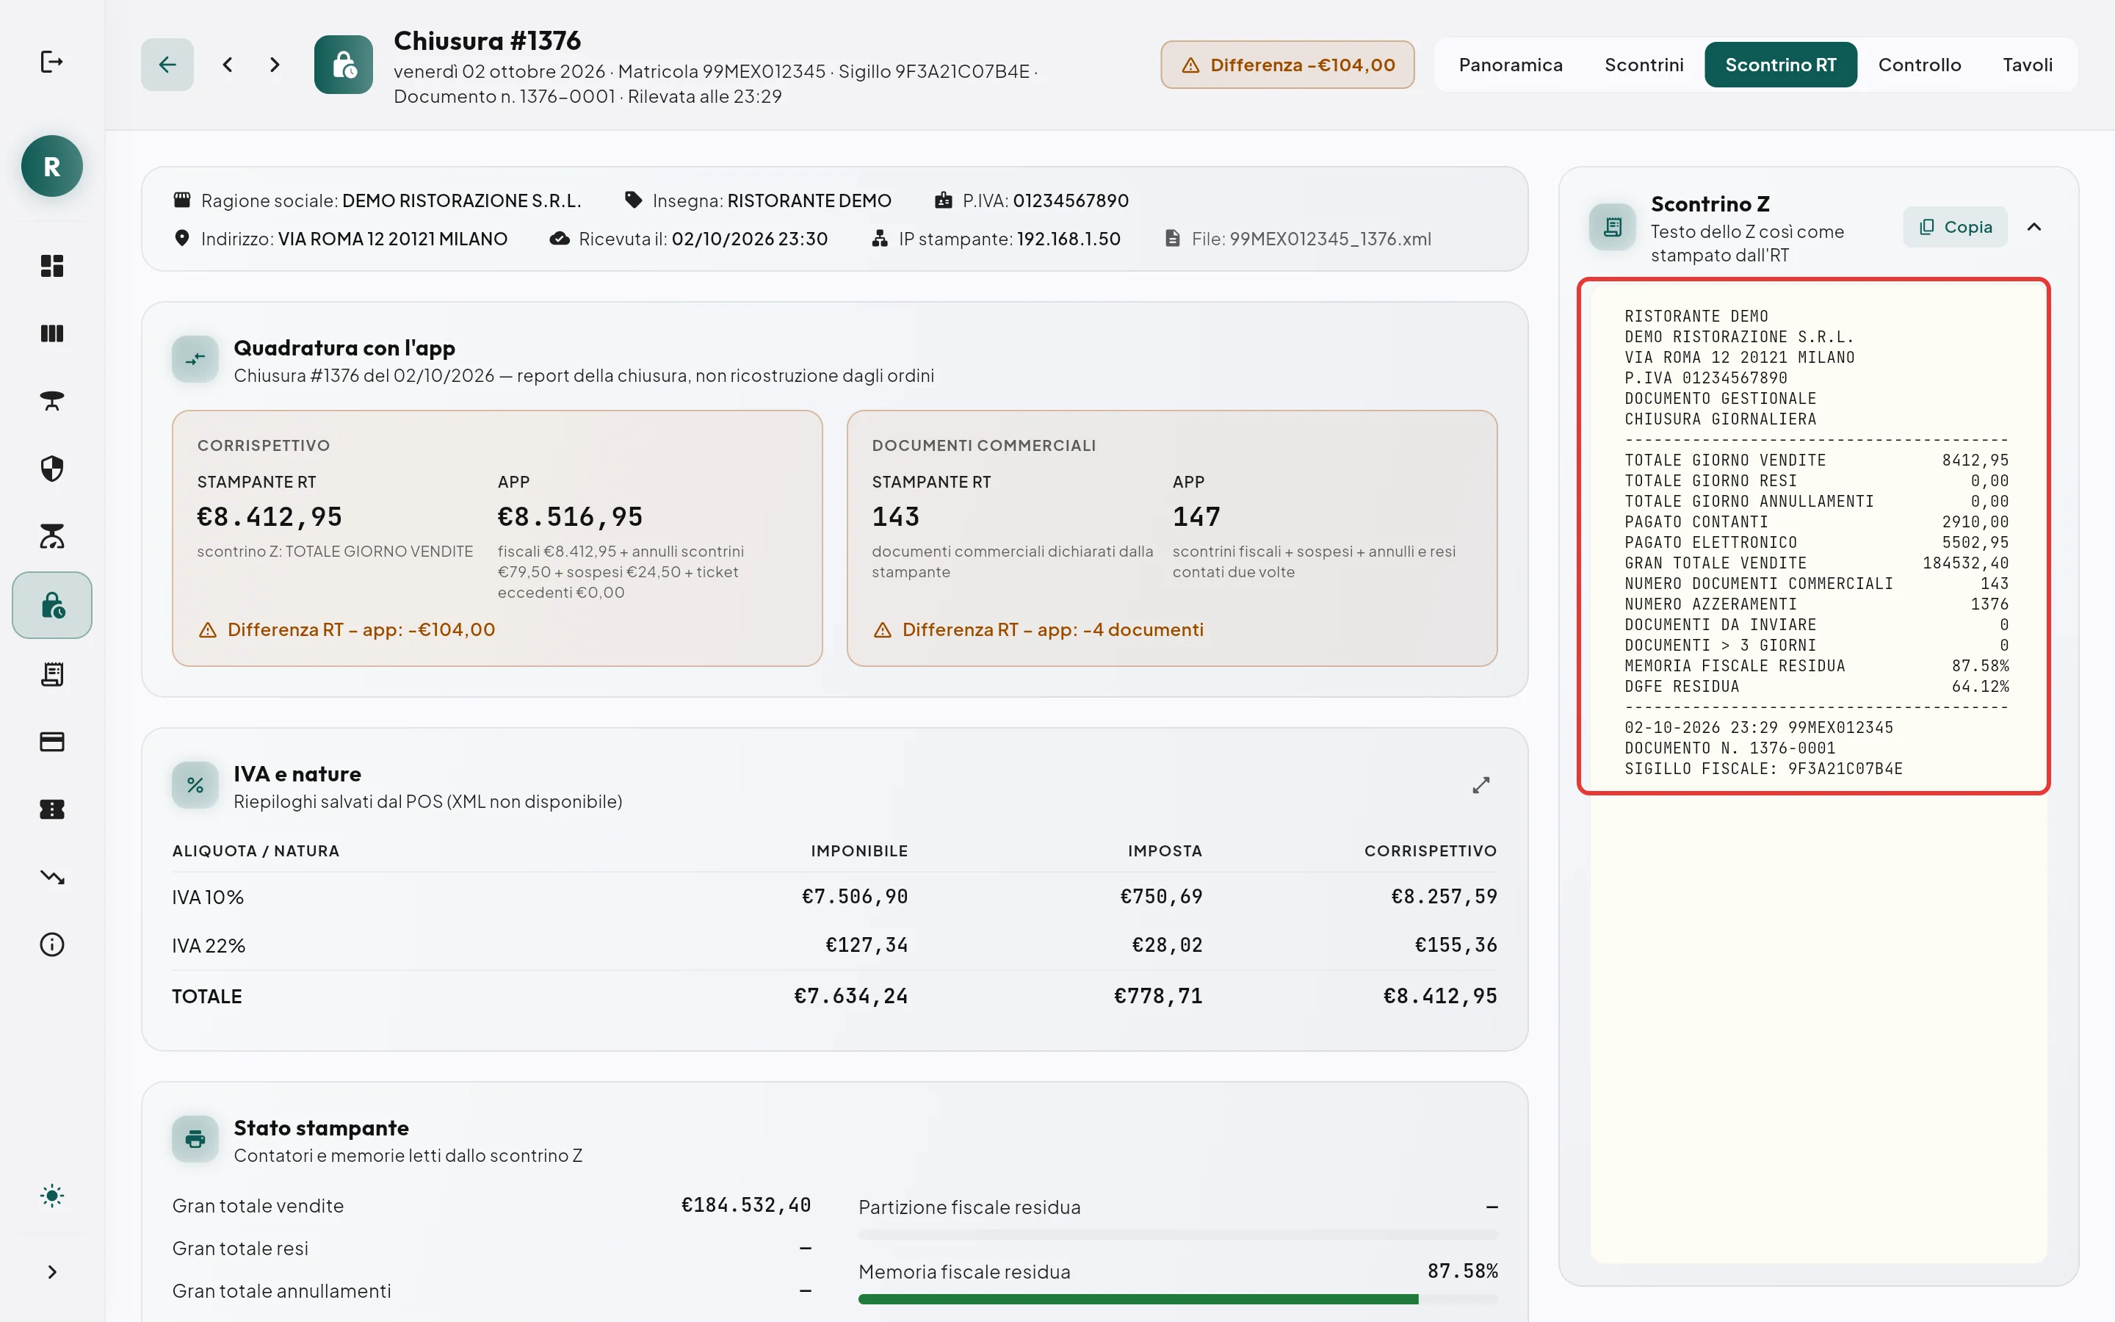Click the IP stampante value 192.168.1.50

1068,239
